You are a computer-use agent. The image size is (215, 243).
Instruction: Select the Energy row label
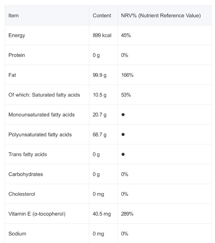pos(17,35)
